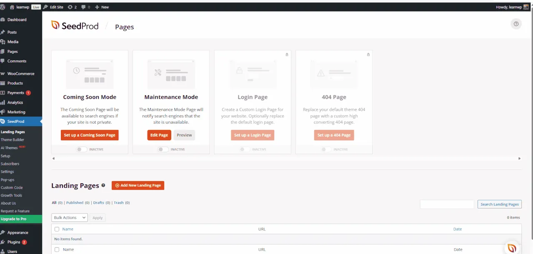Check the Name column checkbox
The image size is (533, 254).
(57, 229)
